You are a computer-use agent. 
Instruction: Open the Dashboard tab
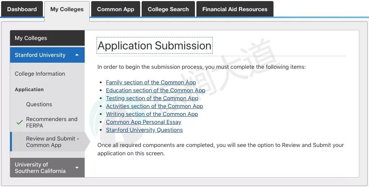22,9
